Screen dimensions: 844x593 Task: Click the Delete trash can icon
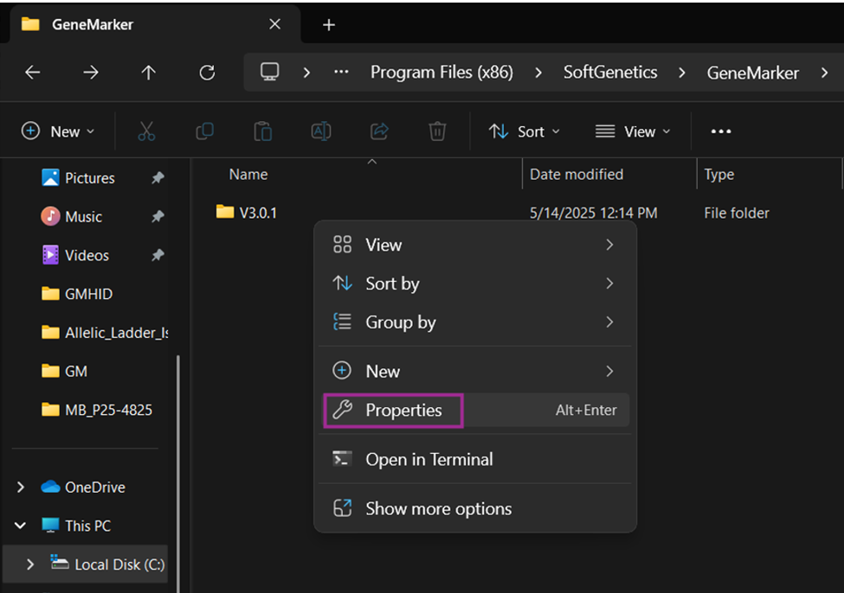point(437,131)
